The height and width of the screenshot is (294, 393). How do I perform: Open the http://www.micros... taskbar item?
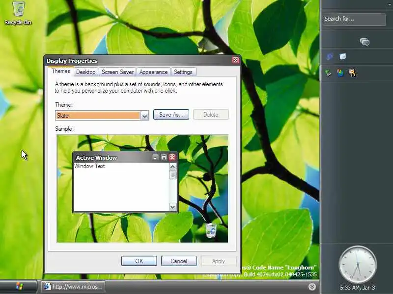pyautogui.click(x=73, y=287)
